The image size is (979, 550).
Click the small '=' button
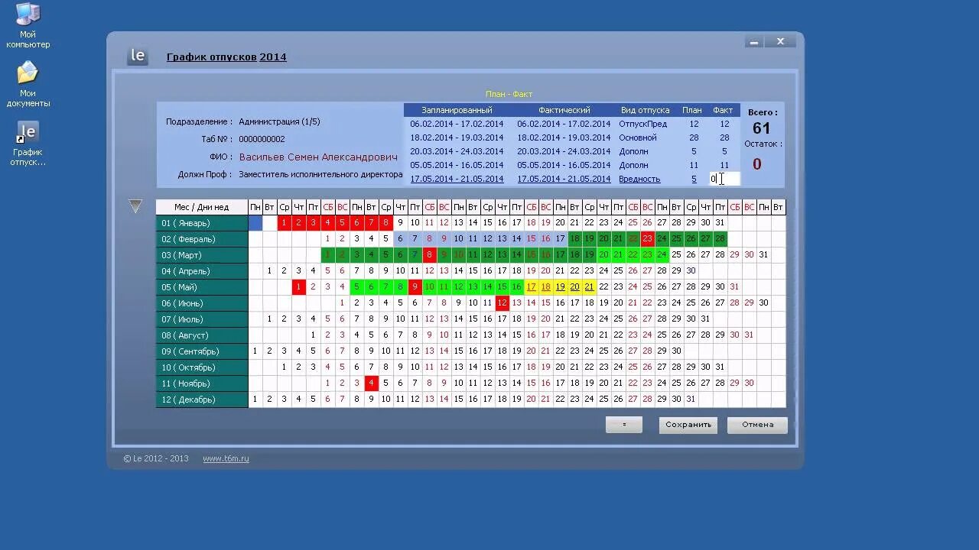[624, 425]
